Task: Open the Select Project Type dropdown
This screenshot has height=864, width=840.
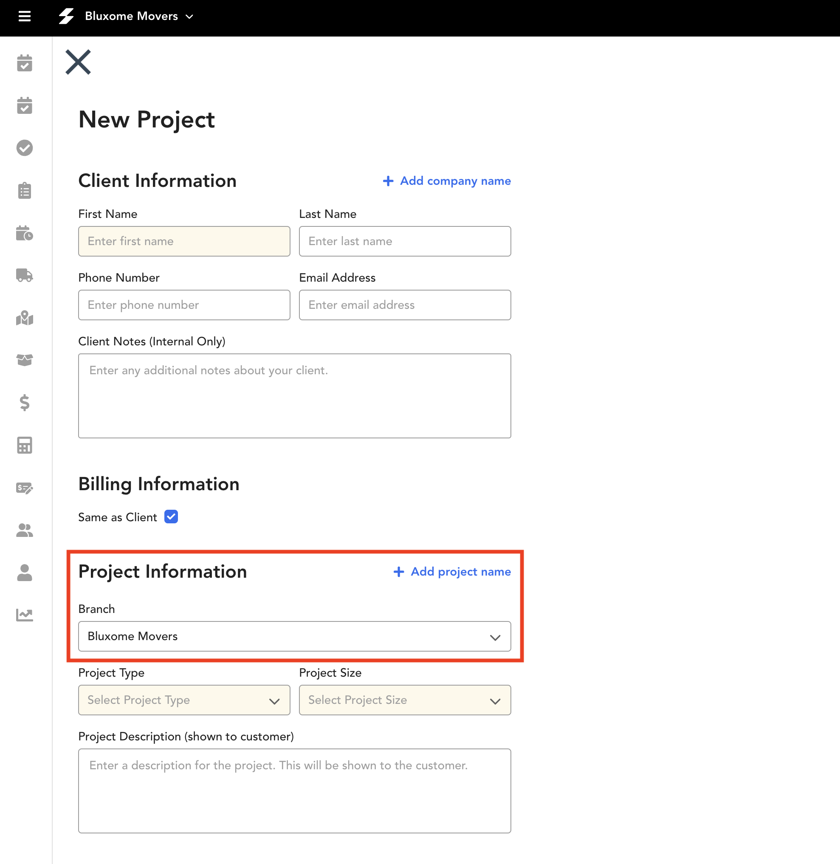Action: pos(184,700)
